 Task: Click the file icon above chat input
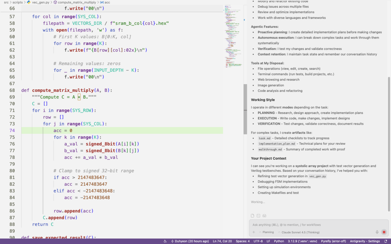point(253,216)
